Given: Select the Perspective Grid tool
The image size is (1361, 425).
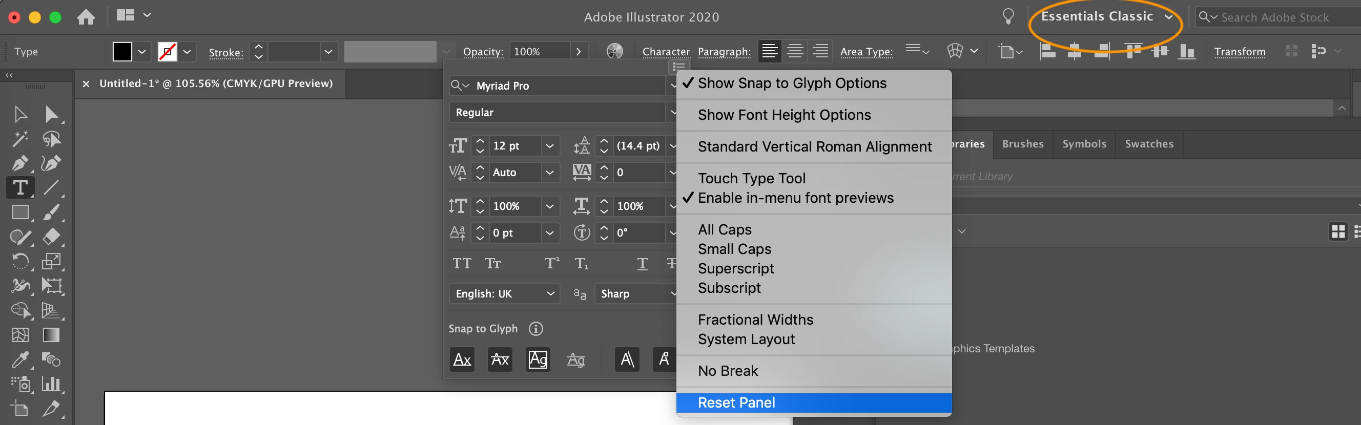Looking at the screenshot, I should coord(51,310).
